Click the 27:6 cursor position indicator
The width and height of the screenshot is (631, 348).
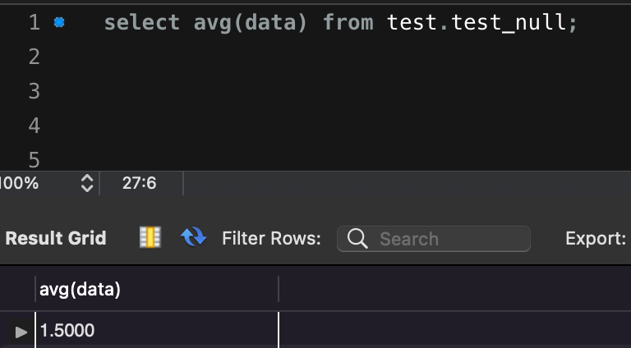(x=139, y=183)
